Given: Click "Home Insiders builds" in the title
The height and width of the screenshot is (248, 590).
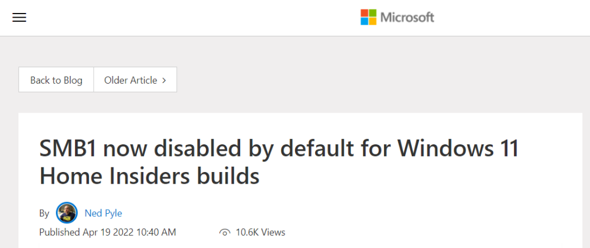Looking at the screenshot, I should point(149,176).
